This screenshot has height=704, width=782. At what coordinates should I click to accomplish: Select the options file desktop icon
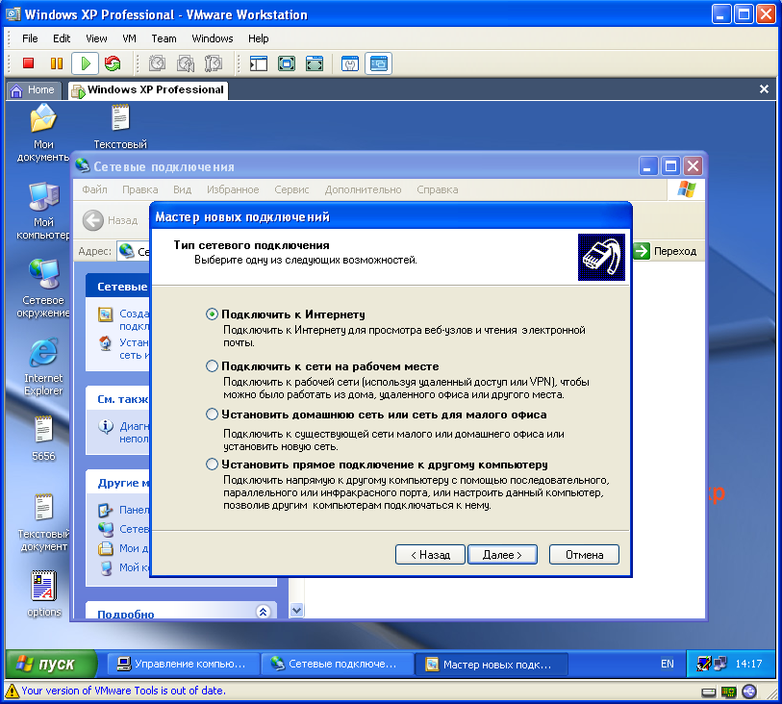pyautogui.click(x=44, y=593)
